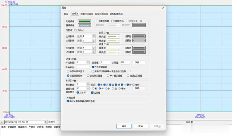232x136 pixels.
Task: Select the 坐标系 tab
Action: pyautogui.click(x=75, y=14)
